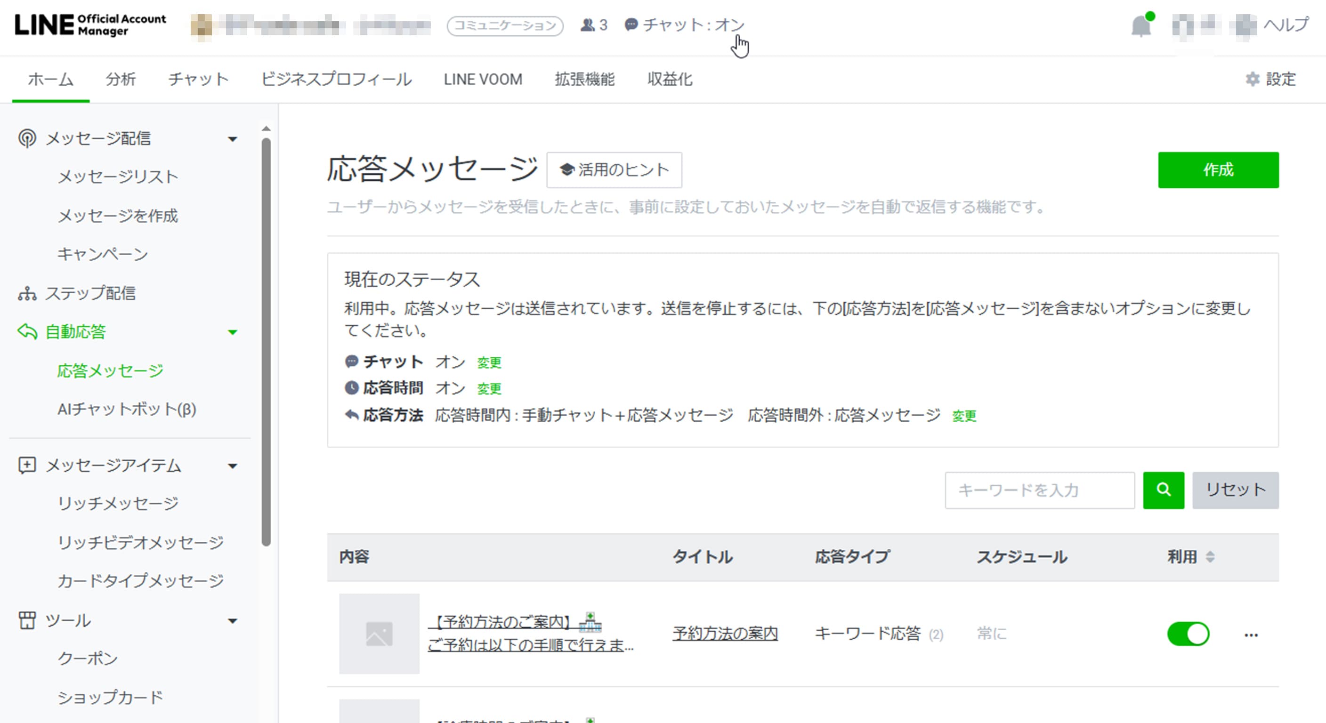1326x723 pixels.
Task: Open the LINE VOOM tab
Action: 483,79
